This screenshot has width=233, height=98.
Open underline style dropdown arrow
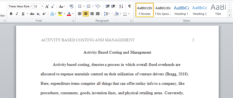[27, 14]
